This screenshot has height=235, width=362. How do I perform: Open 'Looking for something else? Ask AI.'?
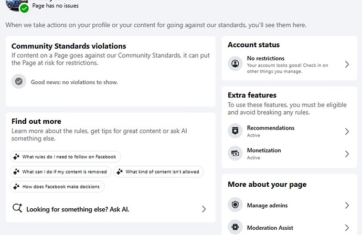[110, 209]
